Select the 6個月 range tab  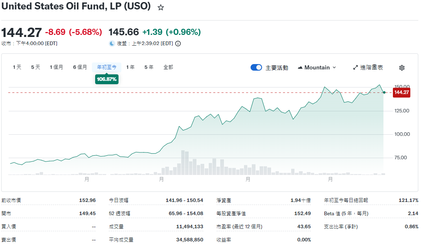point(80,67)
